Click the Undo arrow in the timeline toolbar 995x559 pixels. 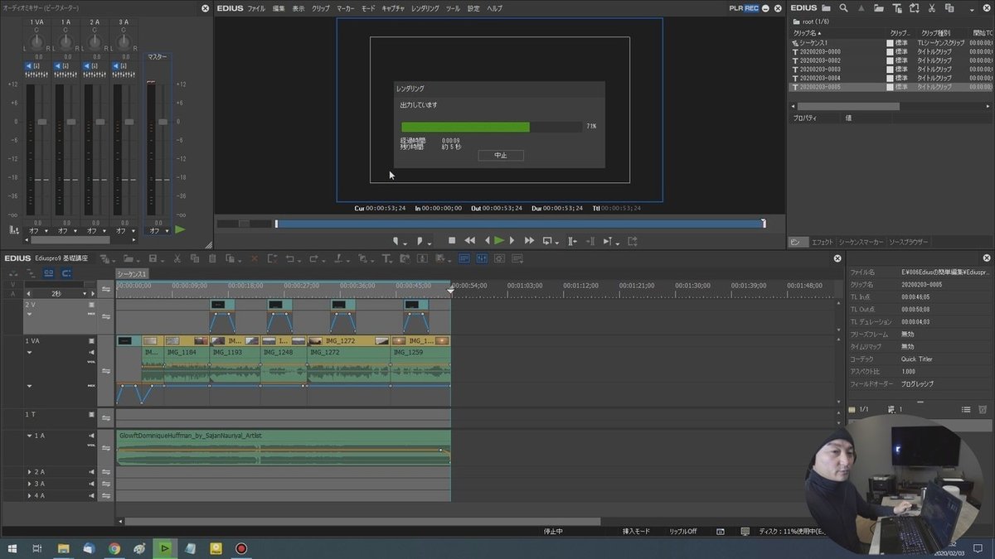(291, 258)
